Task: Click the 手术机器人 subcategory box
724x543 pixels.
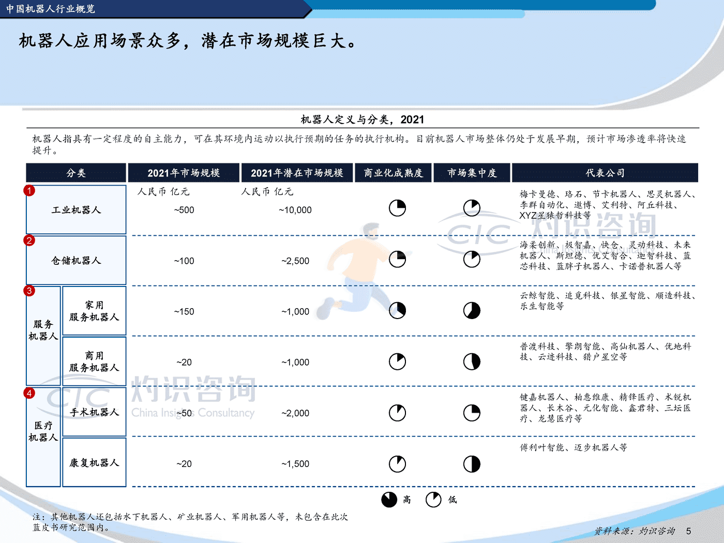Action: 94,412
